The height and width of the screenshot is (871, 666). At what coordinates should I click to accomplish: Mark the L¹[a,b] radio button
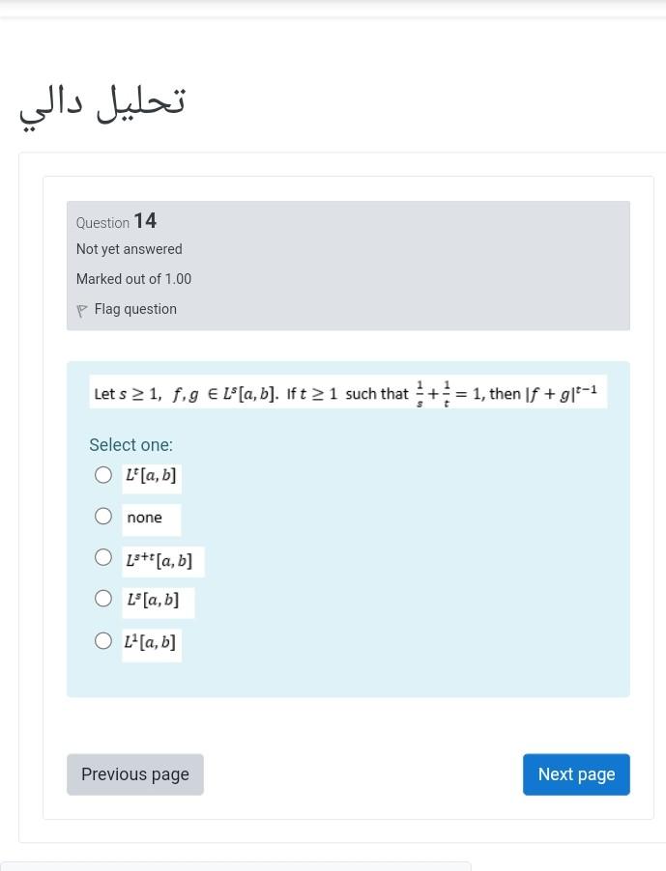(x=102, y=641)
